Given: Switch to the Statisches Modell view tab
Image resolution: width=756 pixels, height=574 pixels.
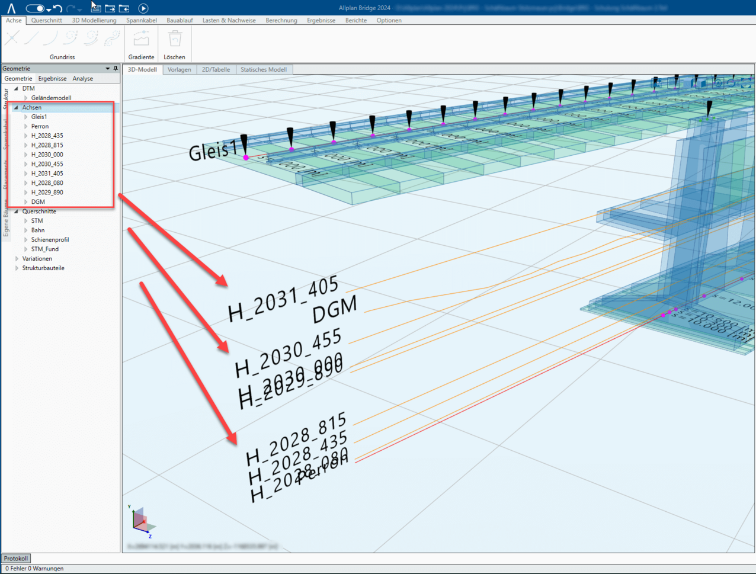Looking at the screenshot, I should coord(263,69).
